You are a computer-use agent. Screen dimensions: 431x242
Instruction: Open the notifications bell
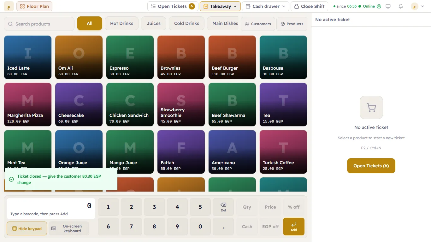(401, 6)
